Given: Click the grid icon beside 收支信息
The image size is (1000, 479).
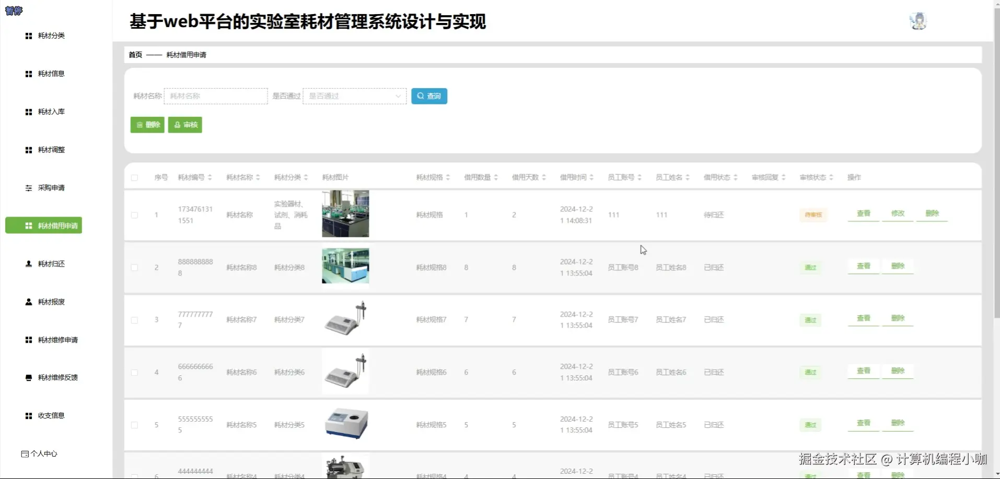Looking at the screenshot, I should click(29, 416).
